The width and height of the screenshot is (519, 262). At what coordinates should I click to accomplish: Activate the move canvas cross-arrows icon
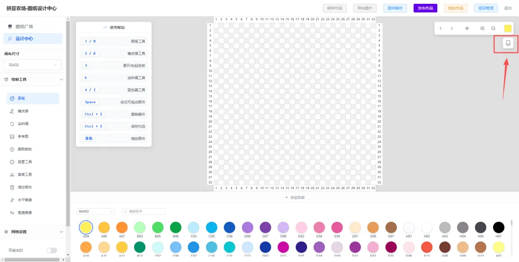pyautogui.click(x=467, y=28)
